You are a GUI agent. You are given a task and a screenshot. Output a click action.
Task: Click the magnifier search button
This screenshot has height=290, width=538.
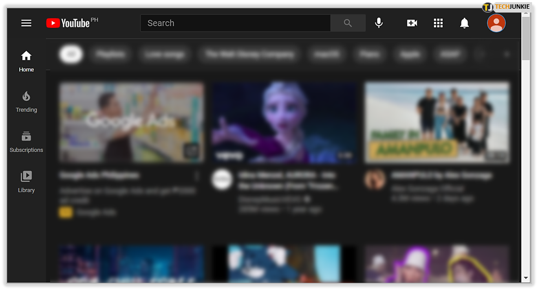pyautogui.click(x=348, y=23)
